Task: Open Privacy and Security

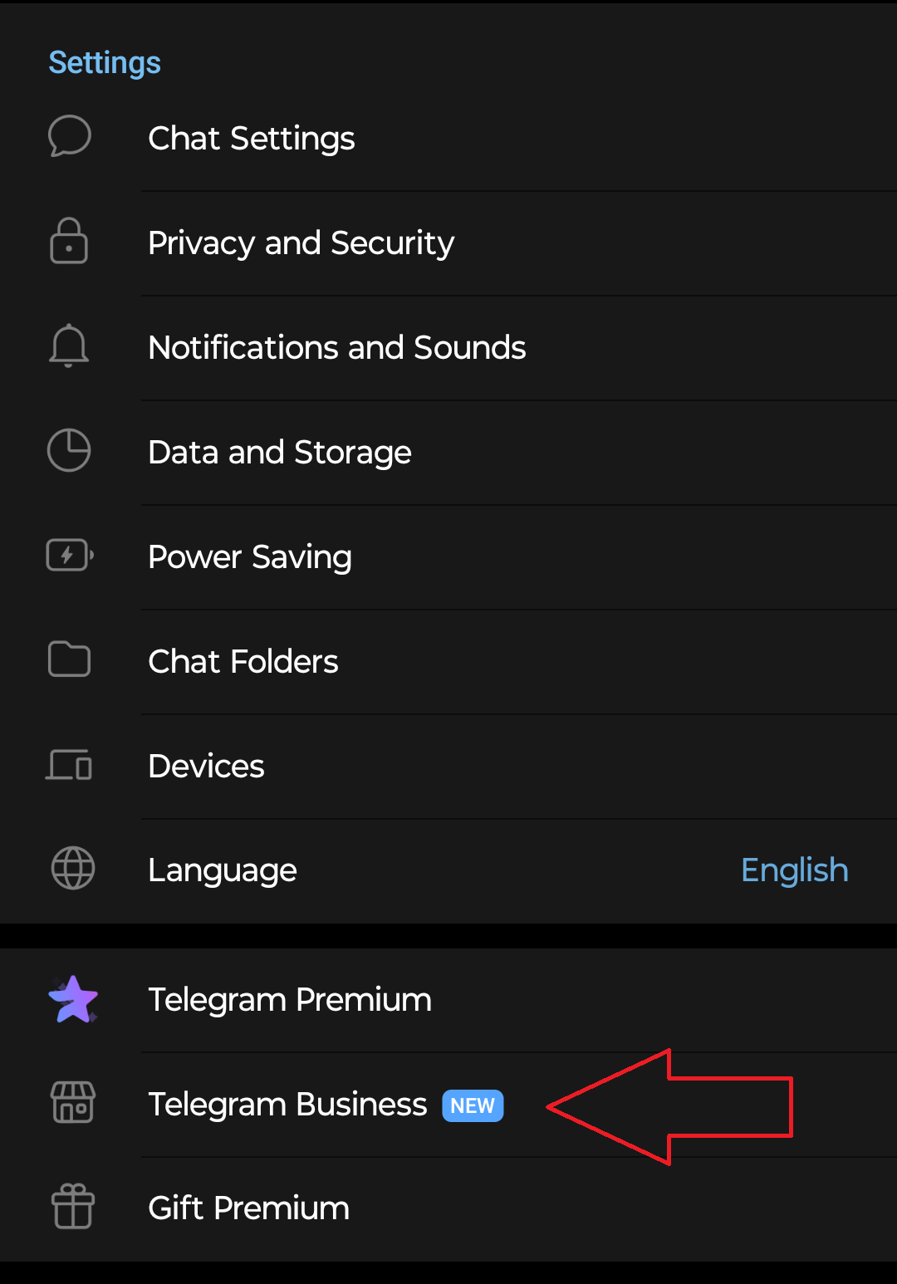Action: (301, 243)
